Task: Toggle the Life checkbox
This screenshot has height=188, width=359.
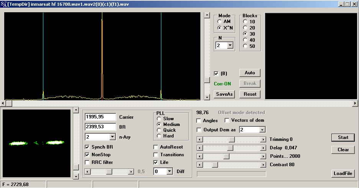Action: (156, 162)
